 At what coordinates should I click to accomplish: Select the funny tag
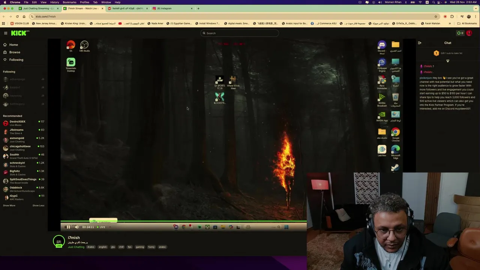(x=151, y=247)
